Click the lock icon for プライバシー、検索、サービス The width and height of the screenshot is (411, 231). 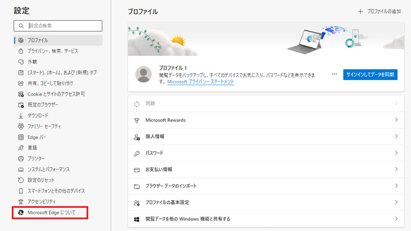pos(21,51)
